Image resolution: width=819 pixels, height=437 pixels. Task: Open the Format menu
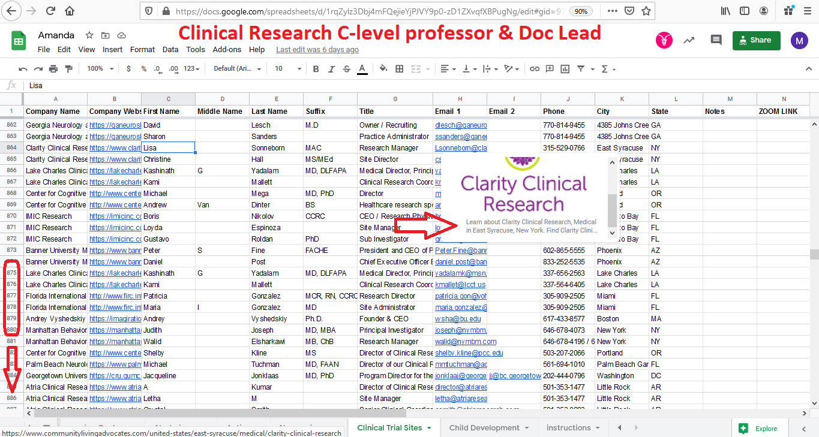click(142, 50)
